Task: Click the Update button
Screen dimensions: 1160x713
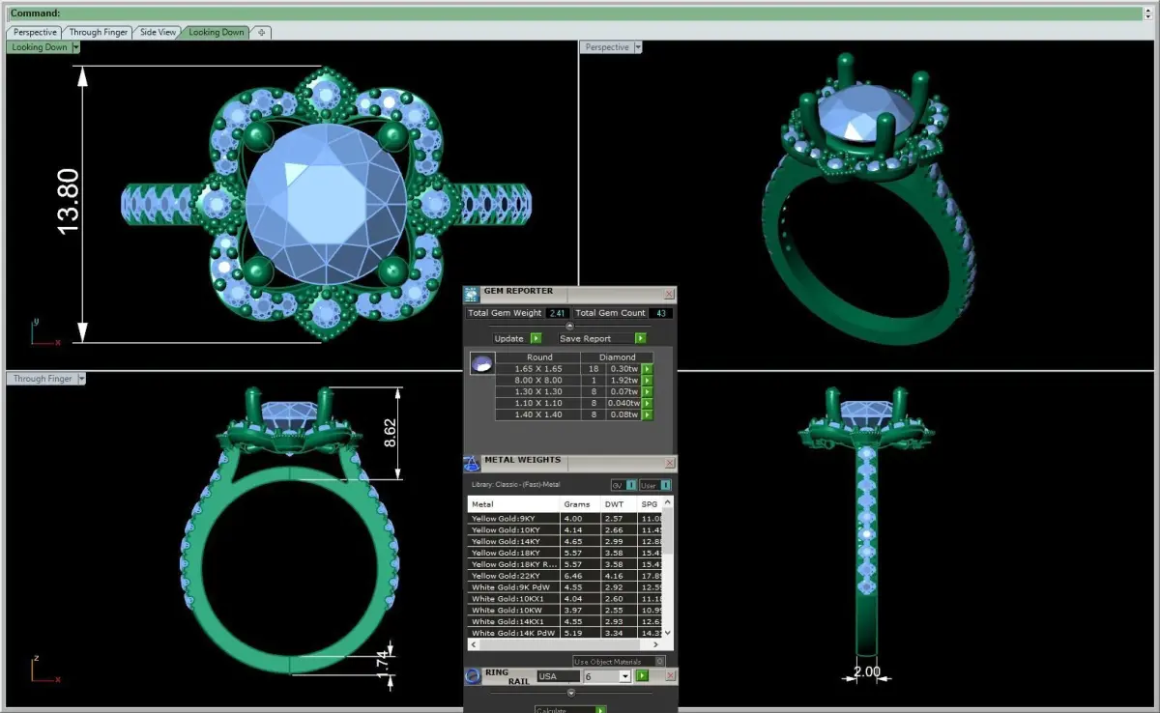Action: [508, 338]
